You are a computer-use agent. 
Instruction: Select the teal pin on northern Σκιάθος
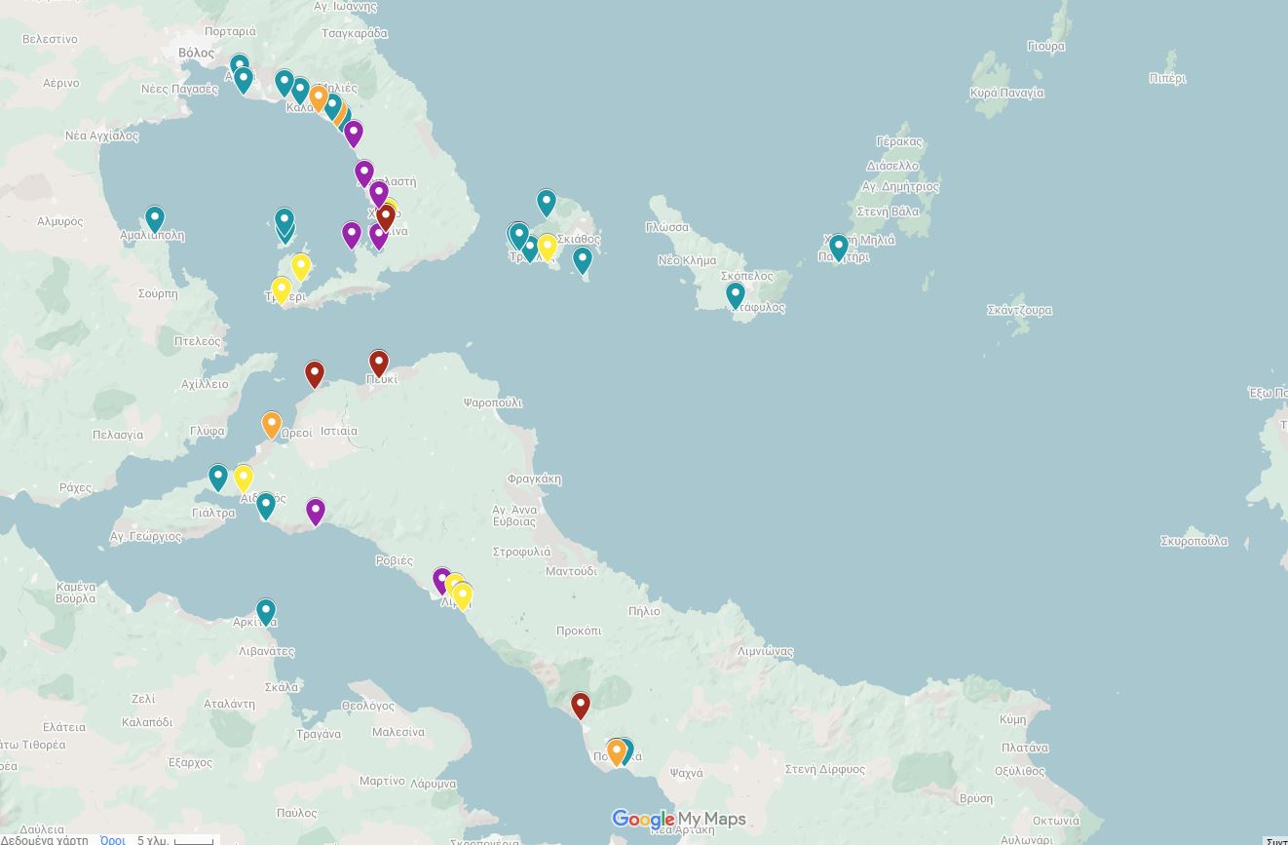[x=547, y=203]
